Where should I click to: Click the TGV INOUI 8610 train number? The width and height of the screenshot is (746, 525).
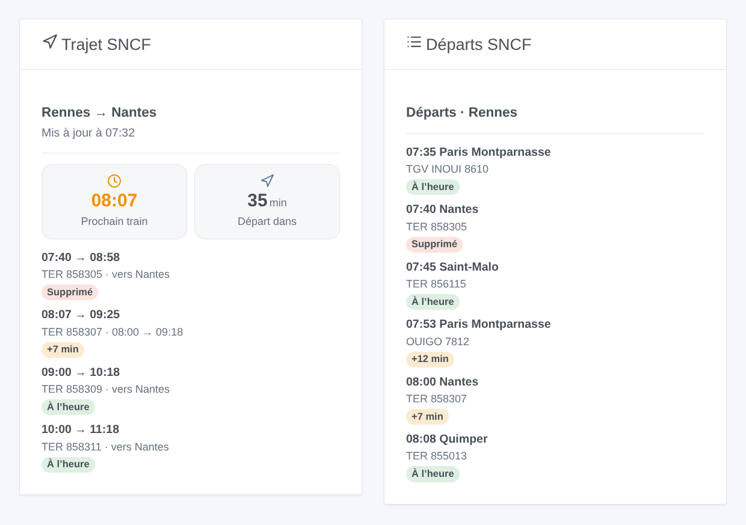tap(447, 169)
